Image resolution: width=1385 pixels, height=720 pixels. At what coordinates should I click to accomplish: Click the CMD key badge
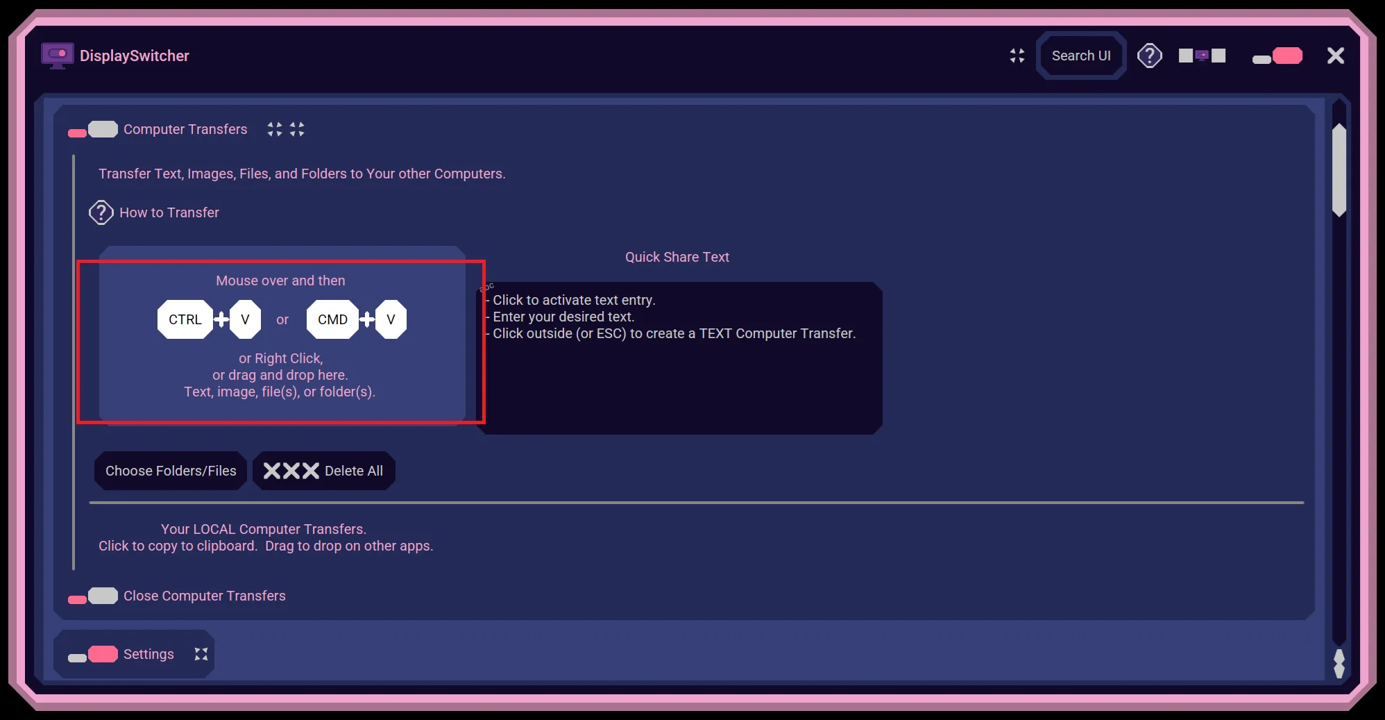[332, 319]
